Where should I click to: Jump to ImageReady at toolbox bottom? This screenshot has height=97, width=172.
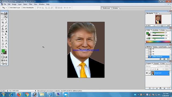click(x=4, y=64)
